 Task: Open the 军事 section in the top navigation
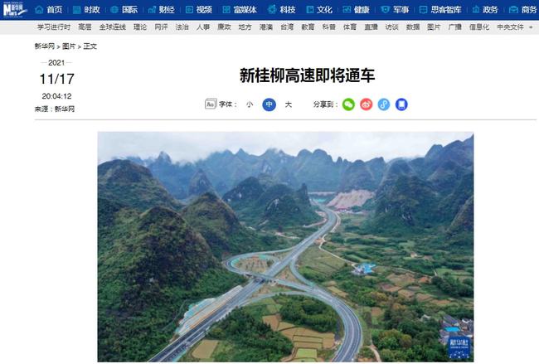(x=401, y=10)
